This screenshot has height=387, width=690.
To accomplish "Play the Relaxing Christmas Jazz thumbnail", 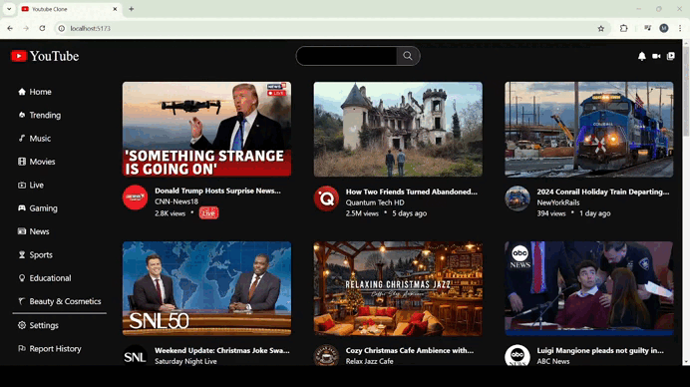I will (x=398, y=288).
